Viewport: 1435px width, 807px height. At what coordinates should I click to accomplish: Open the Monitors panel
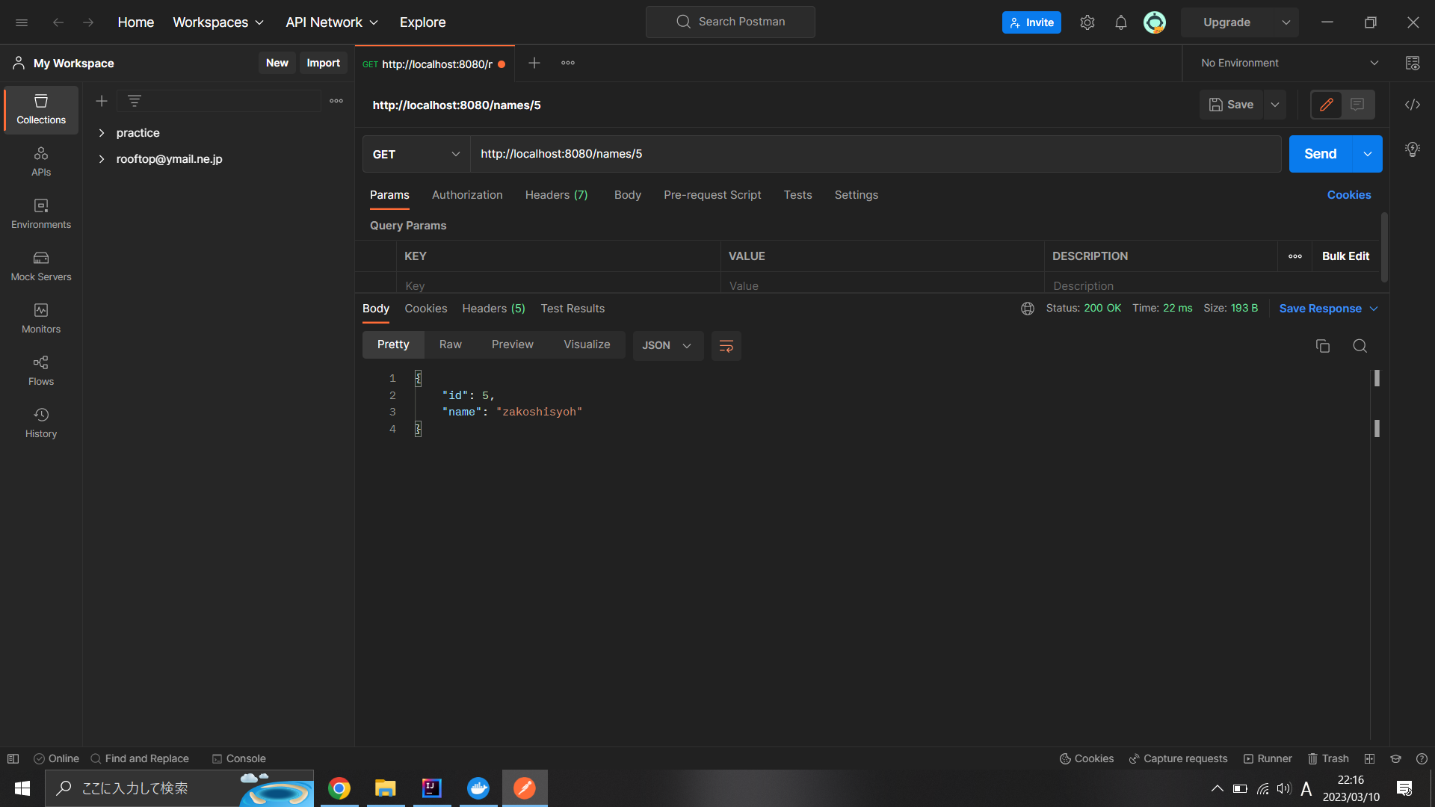[40, 318]
